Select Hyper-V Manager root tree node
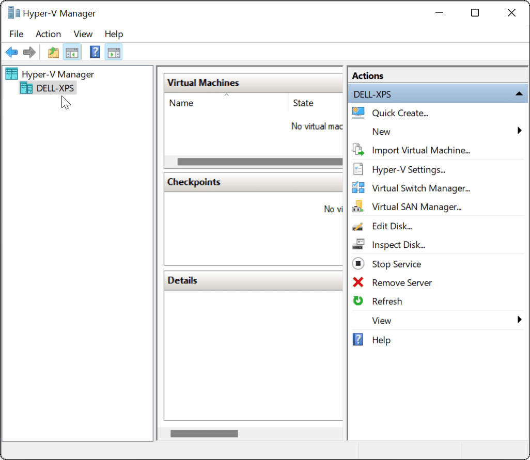Screen dimensions: 530x460 click(x=57, y=74)
